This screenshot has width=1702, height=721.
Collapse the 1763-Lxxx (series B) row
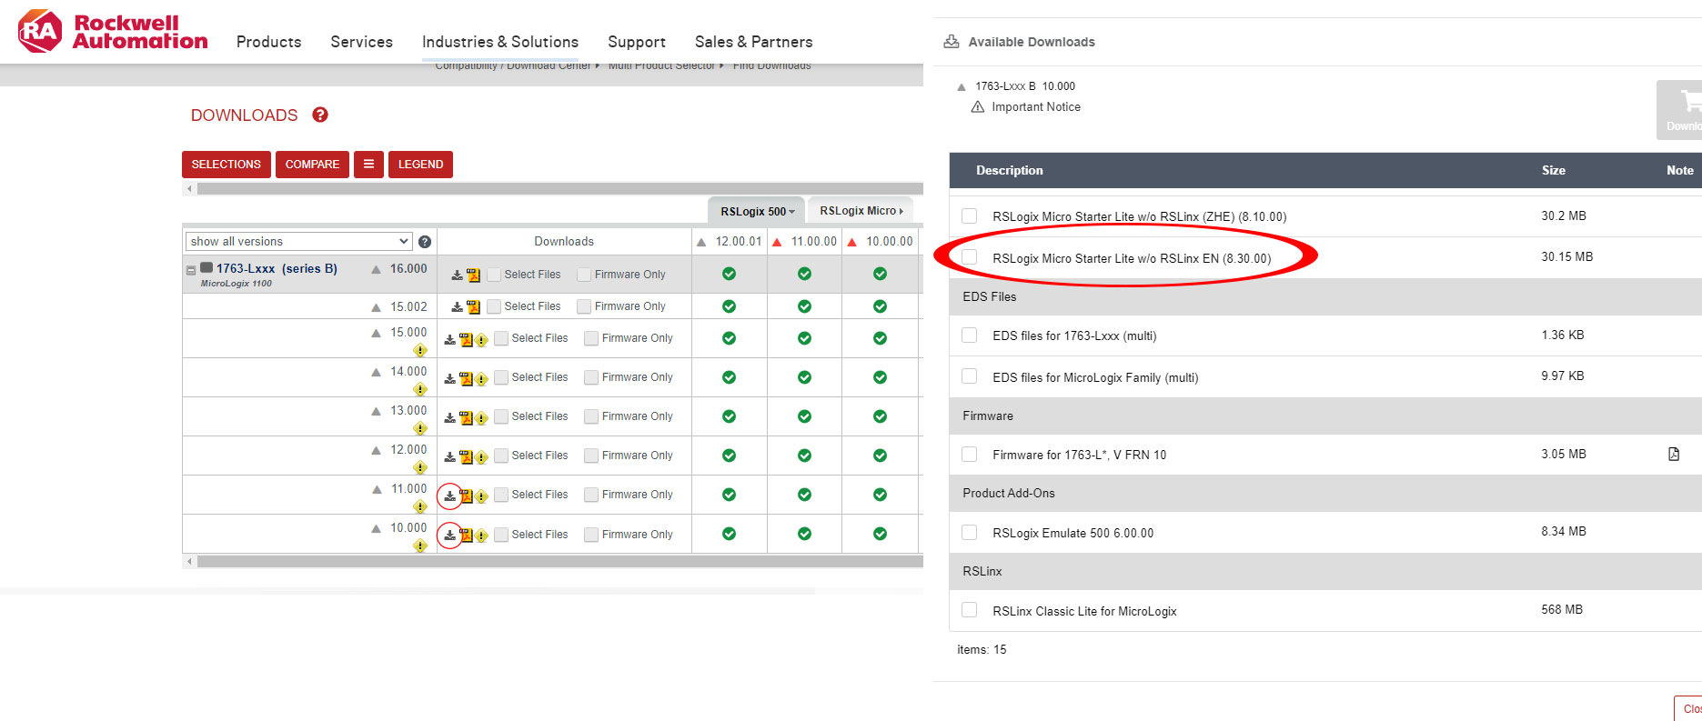pos(191,270)
